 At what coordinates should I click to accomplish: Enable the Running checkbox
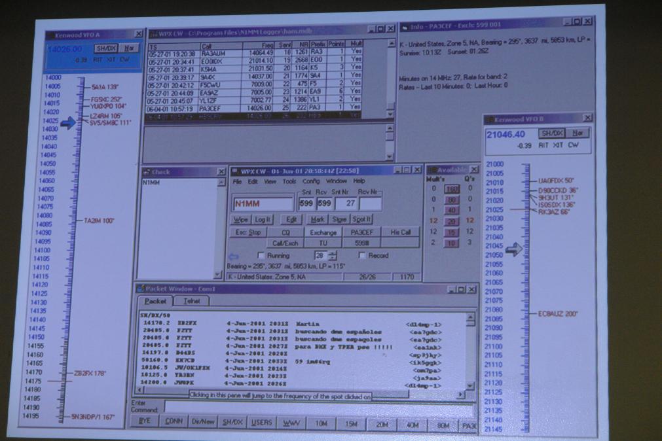(x=261, y=255)
